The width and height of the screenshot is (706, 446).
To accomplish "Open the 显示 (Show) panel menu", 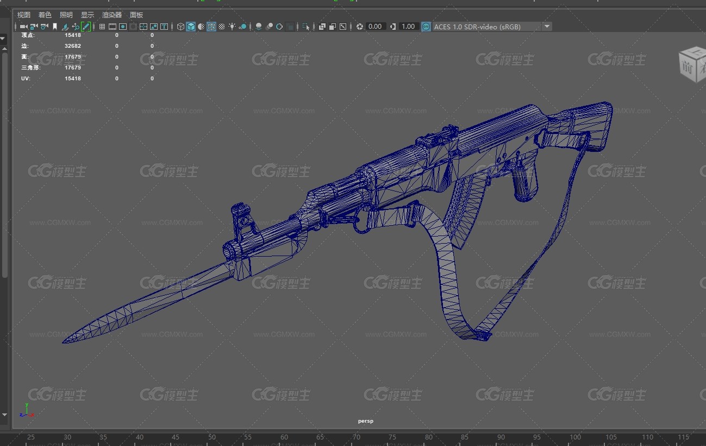I will point(88,15).
